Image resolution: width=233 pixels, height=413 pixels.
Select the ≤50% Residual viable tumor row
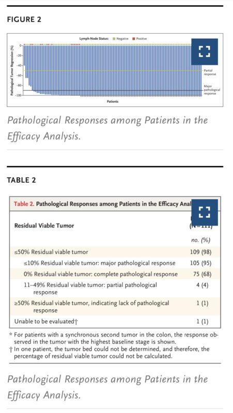pyautogui.click(x=115, y=252)
